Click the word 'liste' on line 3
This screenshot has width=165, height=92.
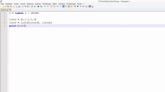point(13,19)
